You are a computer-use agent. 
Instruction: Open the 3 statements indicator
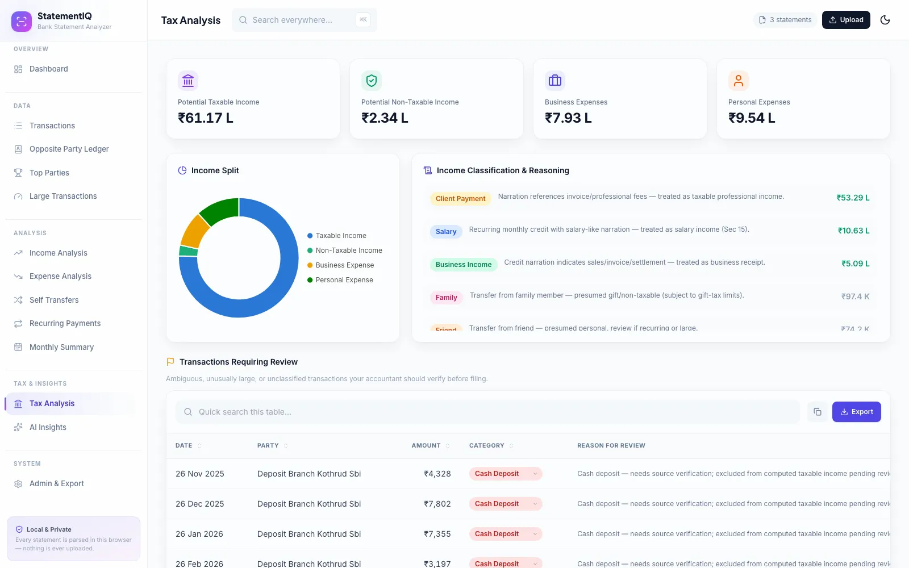785,20
